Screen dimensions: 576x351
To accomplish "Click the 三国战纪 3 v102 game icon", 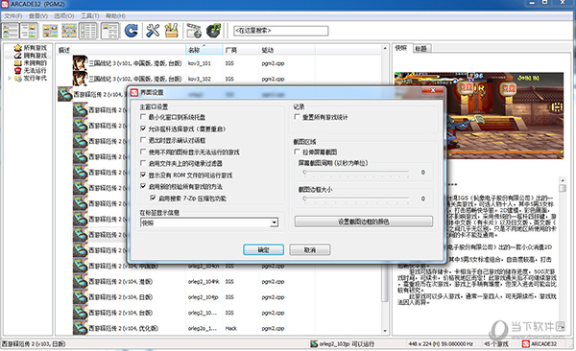I will click(80, 79).
